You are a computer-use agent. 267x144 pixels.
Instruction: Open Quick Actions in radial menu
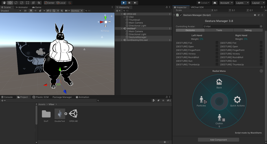pyautogui.click(x=237, y=101)
